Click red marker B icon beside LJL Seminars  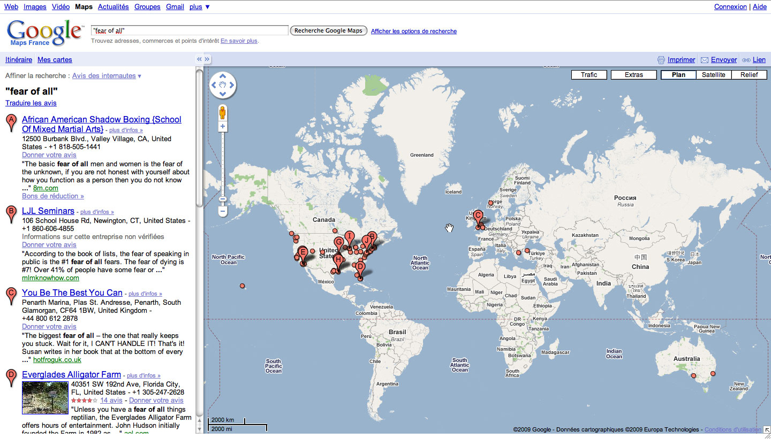11,214
